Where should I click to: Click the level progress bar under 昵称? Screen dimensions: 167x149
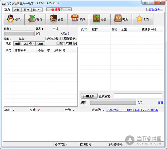click(19, 33)
